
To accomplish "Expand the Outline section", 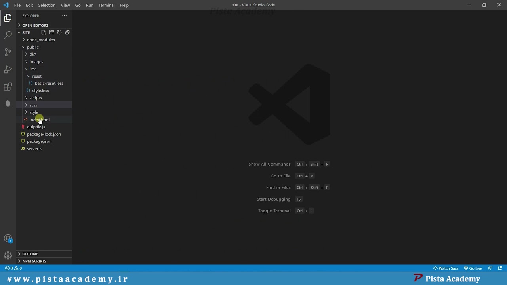I will click(44, 254).
